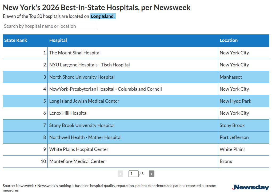Screen dimensions: 272x195
Task: Sort by Hospital column header
Action: coord(58,40)
